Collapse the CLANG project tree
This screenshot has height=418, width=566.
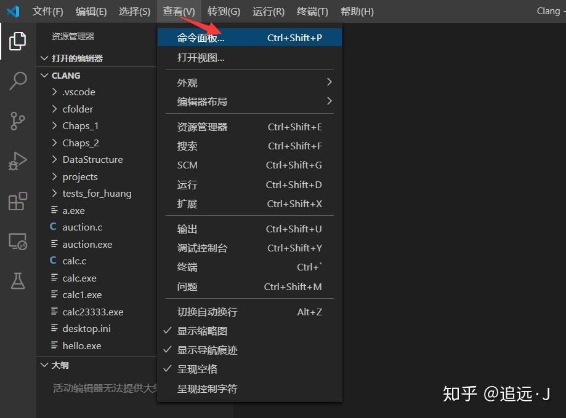click(x=44, y=75)
